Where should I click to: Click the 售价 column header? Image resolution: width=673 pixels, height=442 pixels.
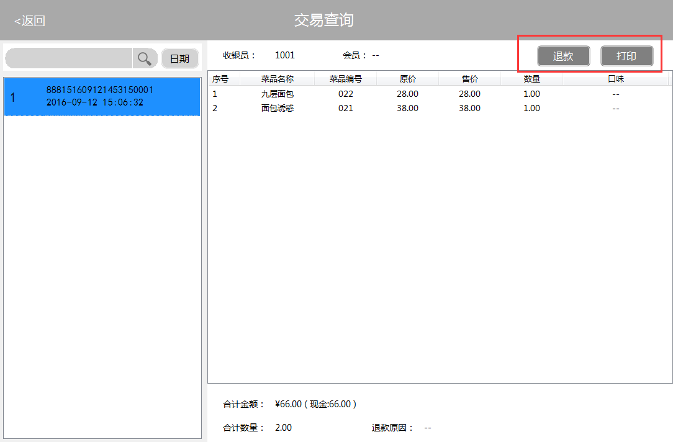(x=469, y=79)
